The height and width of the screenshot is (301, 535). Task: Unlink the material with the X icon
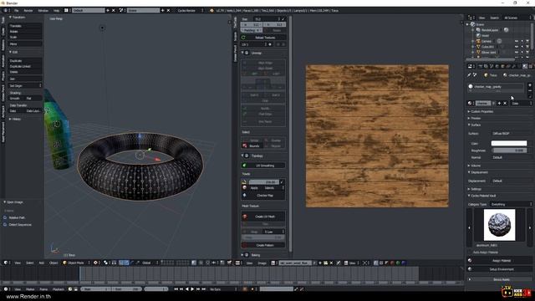[x=505, y=103]
